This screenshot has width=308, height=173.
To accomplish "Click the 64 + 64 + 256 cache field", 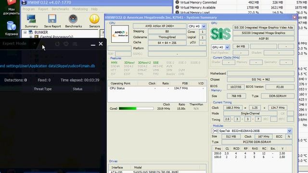I will [167, 43].
